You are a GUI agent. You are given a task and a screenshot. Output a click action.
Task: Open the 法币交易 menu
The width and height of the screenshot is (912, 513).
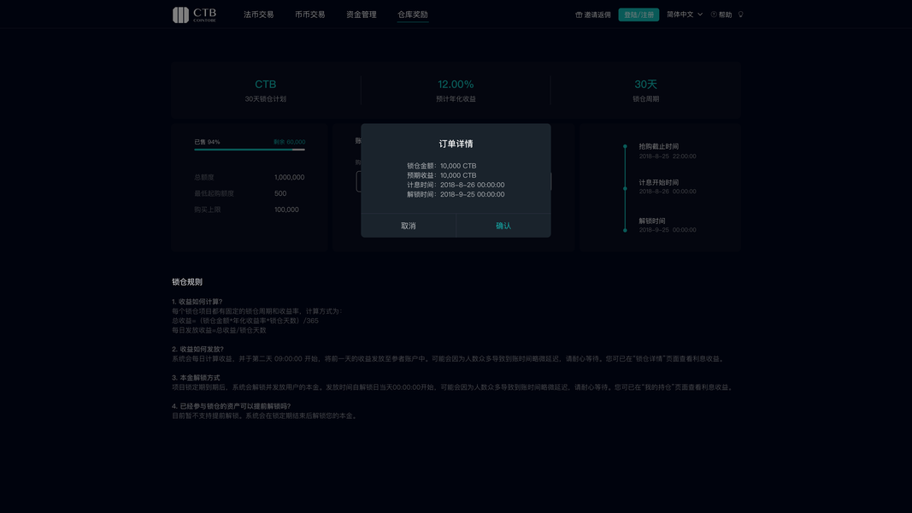pos(258,15)
